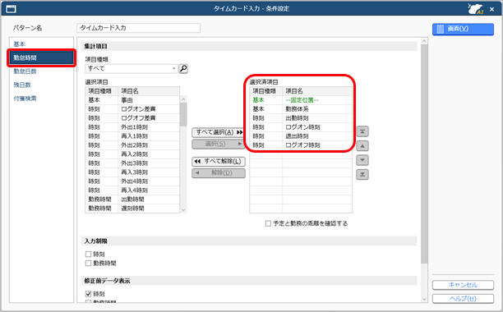
Task: Click the move-to-top arrow button
Action: (x=362, y=131)
